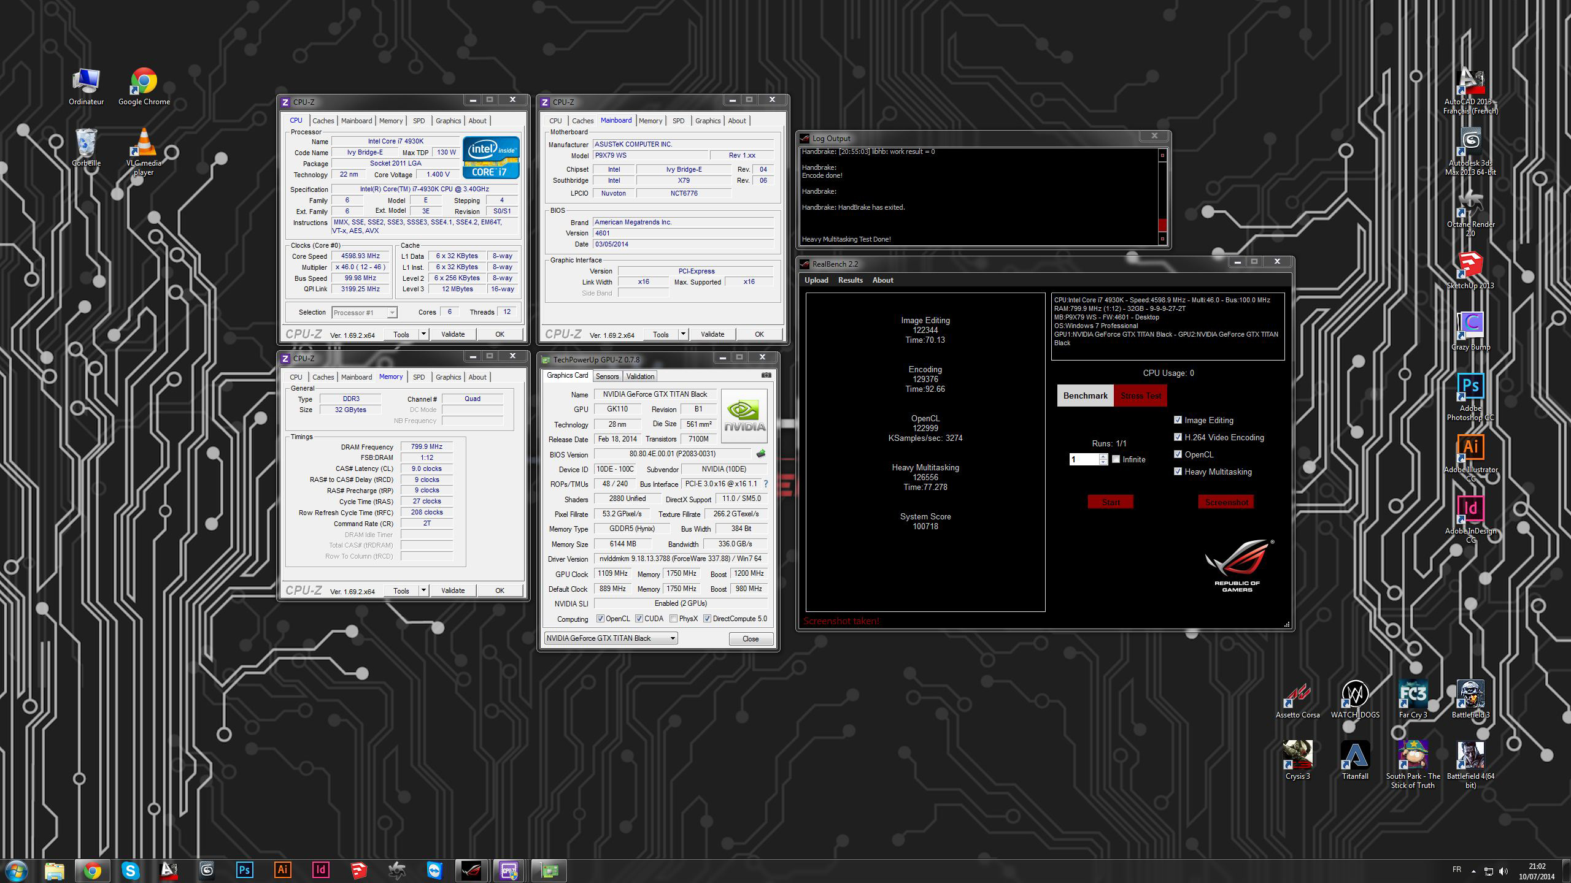Enable the Infinite runs checkbox
The image size is (1571, 883).
coord(1116,459)
